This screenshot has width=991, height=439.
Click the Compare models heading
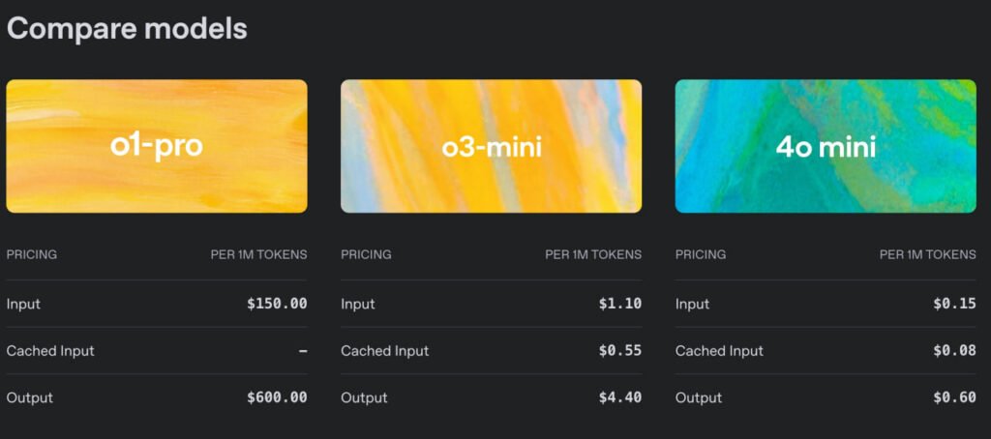127,28
